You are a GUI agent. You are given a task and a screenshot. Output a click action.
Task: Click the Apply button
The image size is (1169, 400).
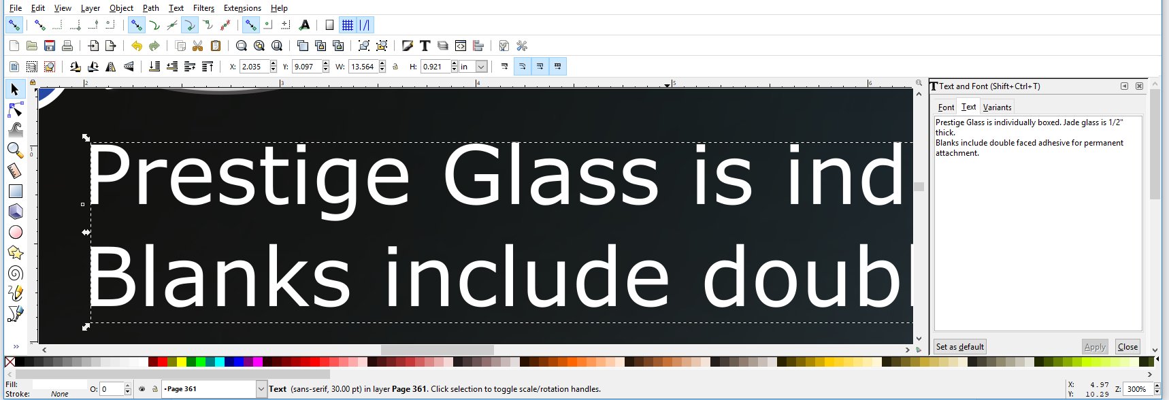[1095, 347]
